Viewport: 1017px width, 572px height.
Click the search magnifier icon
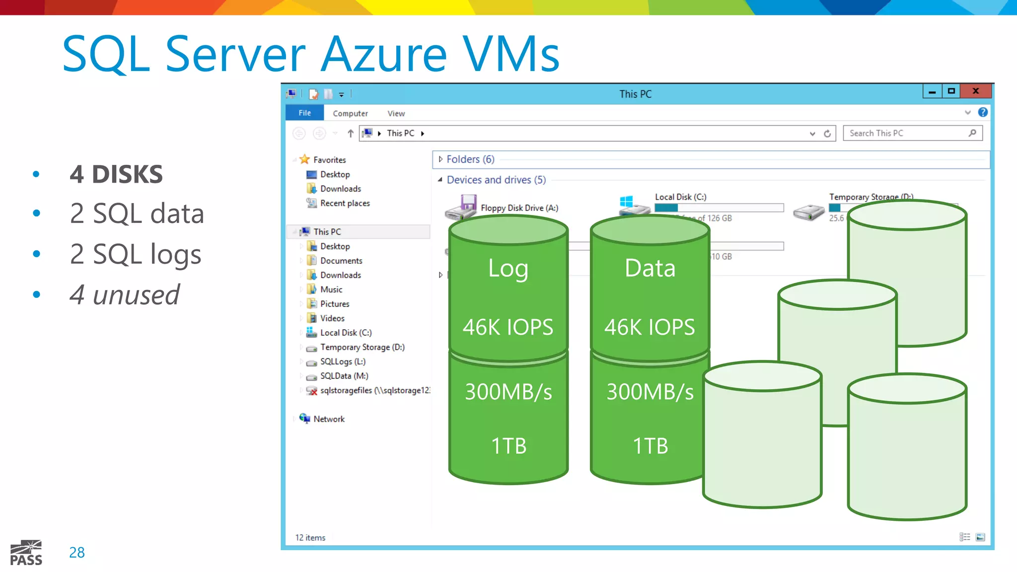pos(972,133)
